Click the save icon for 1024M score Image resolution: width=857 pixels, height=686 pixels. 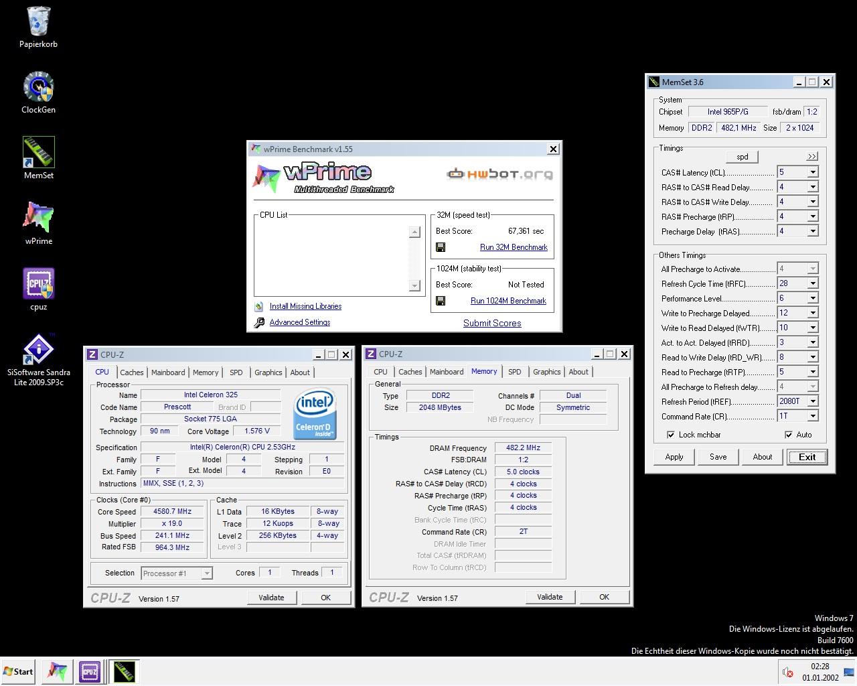click(x=441, y=301)
